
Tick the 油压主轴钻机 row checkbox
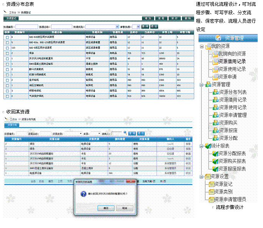click(7, 85)
